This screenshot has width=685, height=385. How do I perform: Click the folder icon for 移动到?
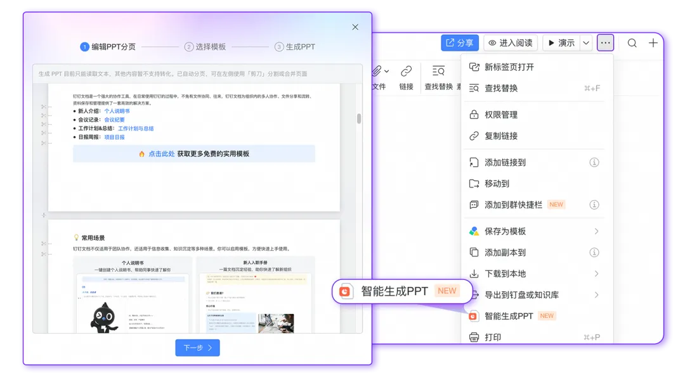click(x=474, y=184)
